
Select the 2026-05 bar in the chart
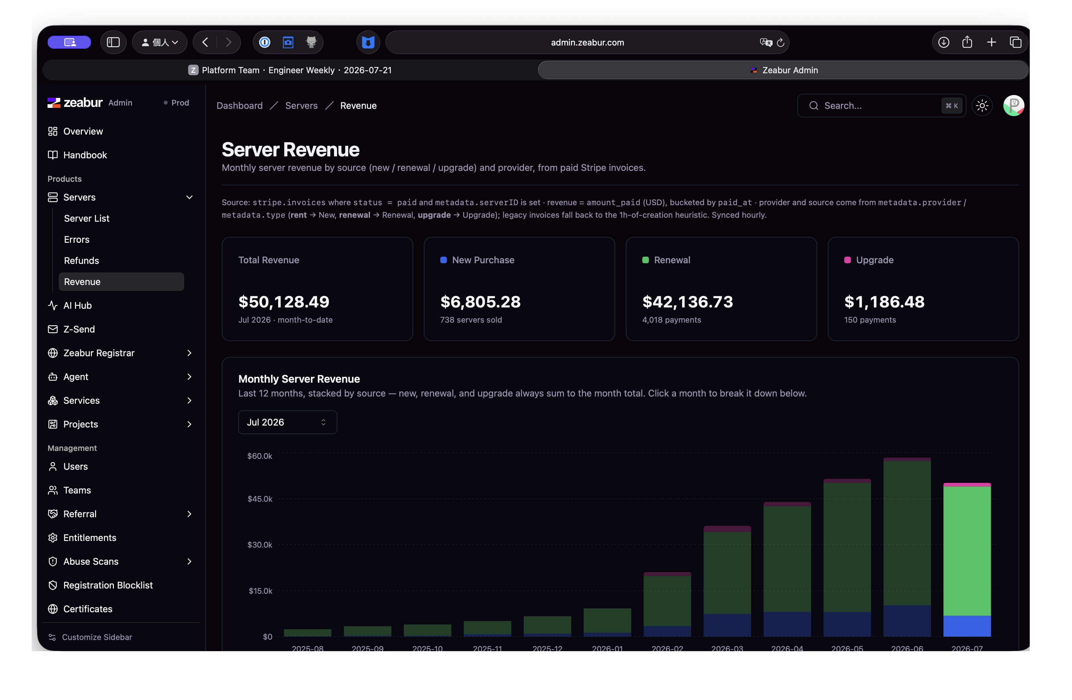point(847,558)
